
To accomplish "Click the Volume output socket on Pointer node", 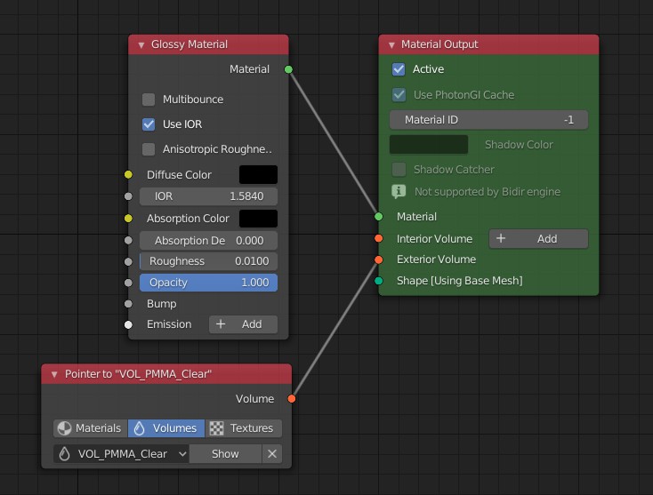I will click(x=292, y=399).
